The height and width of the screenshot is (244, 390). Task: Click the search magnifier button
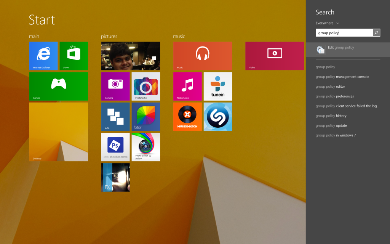pyautogui.click(x=376, y=33)
